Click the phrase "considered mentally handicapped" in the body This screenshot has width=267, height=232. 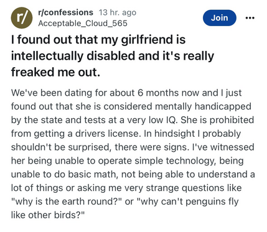[x=177, y=106]
